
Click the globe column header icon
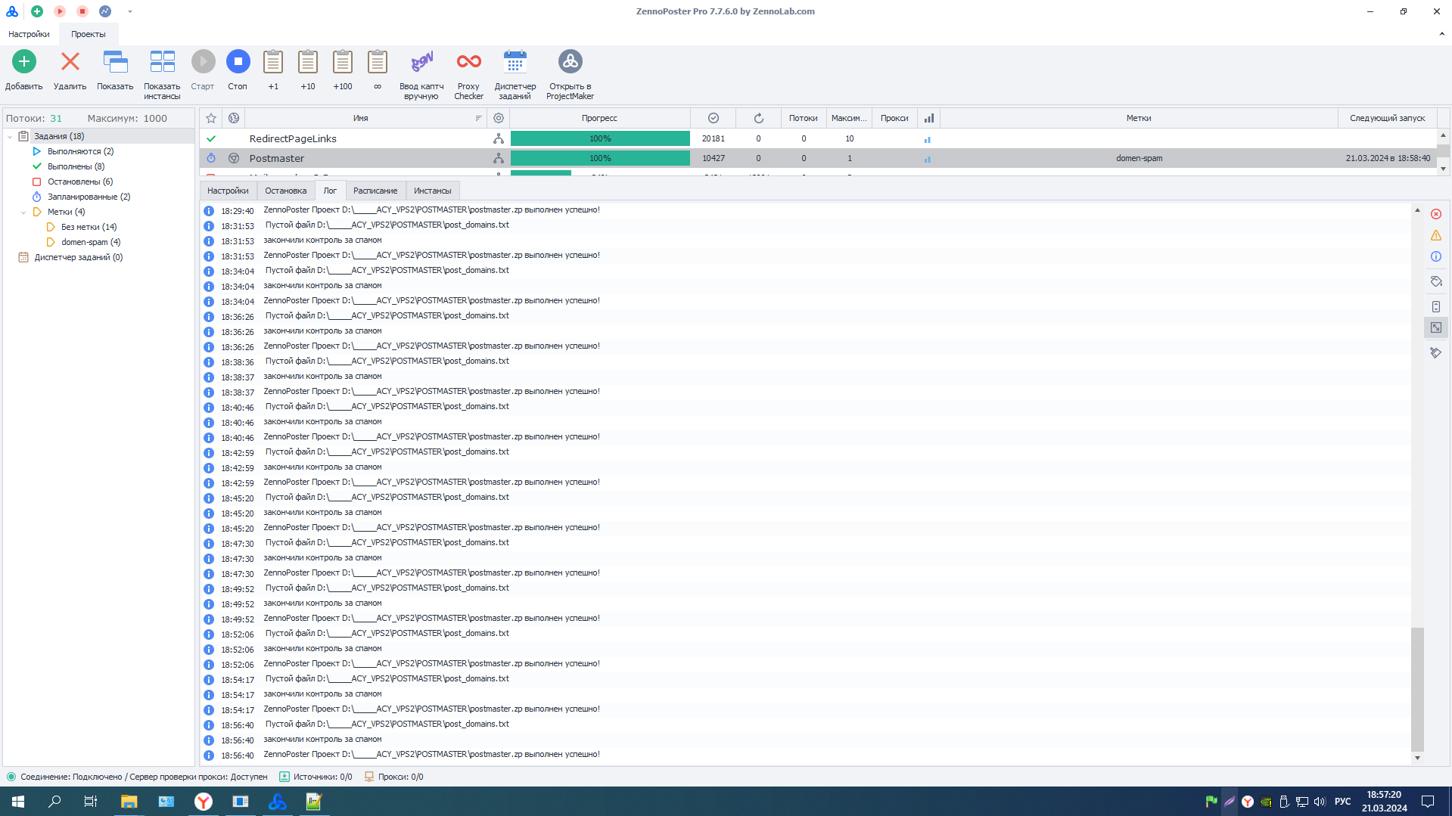coord(234,118)
